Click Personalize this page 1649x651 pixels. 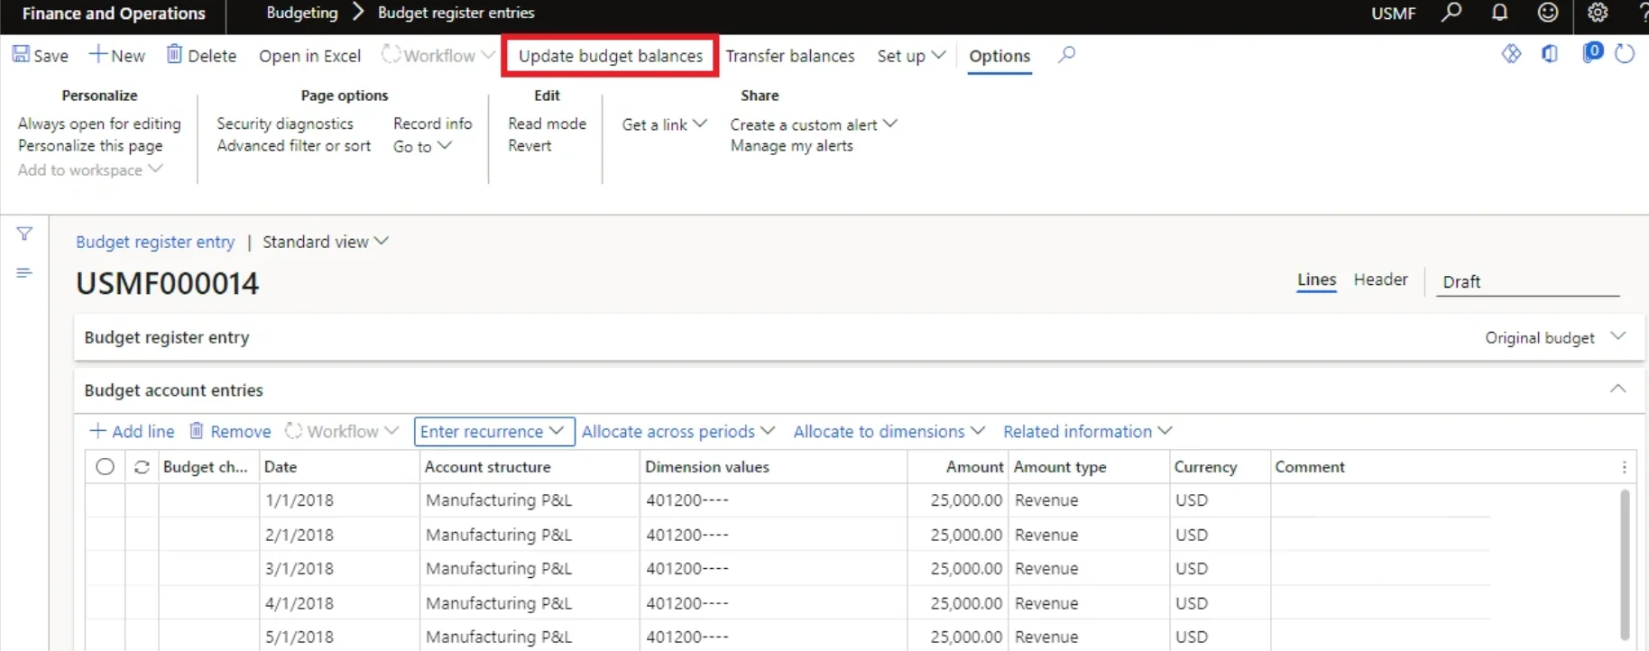tap(90, 146)
